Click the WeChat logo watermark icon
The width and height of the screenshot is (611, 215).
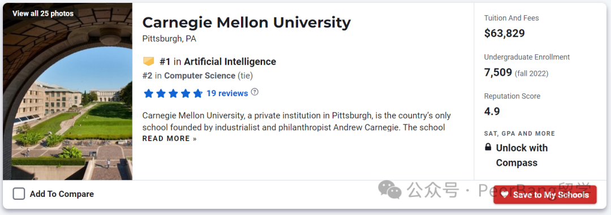coord(389,190)
